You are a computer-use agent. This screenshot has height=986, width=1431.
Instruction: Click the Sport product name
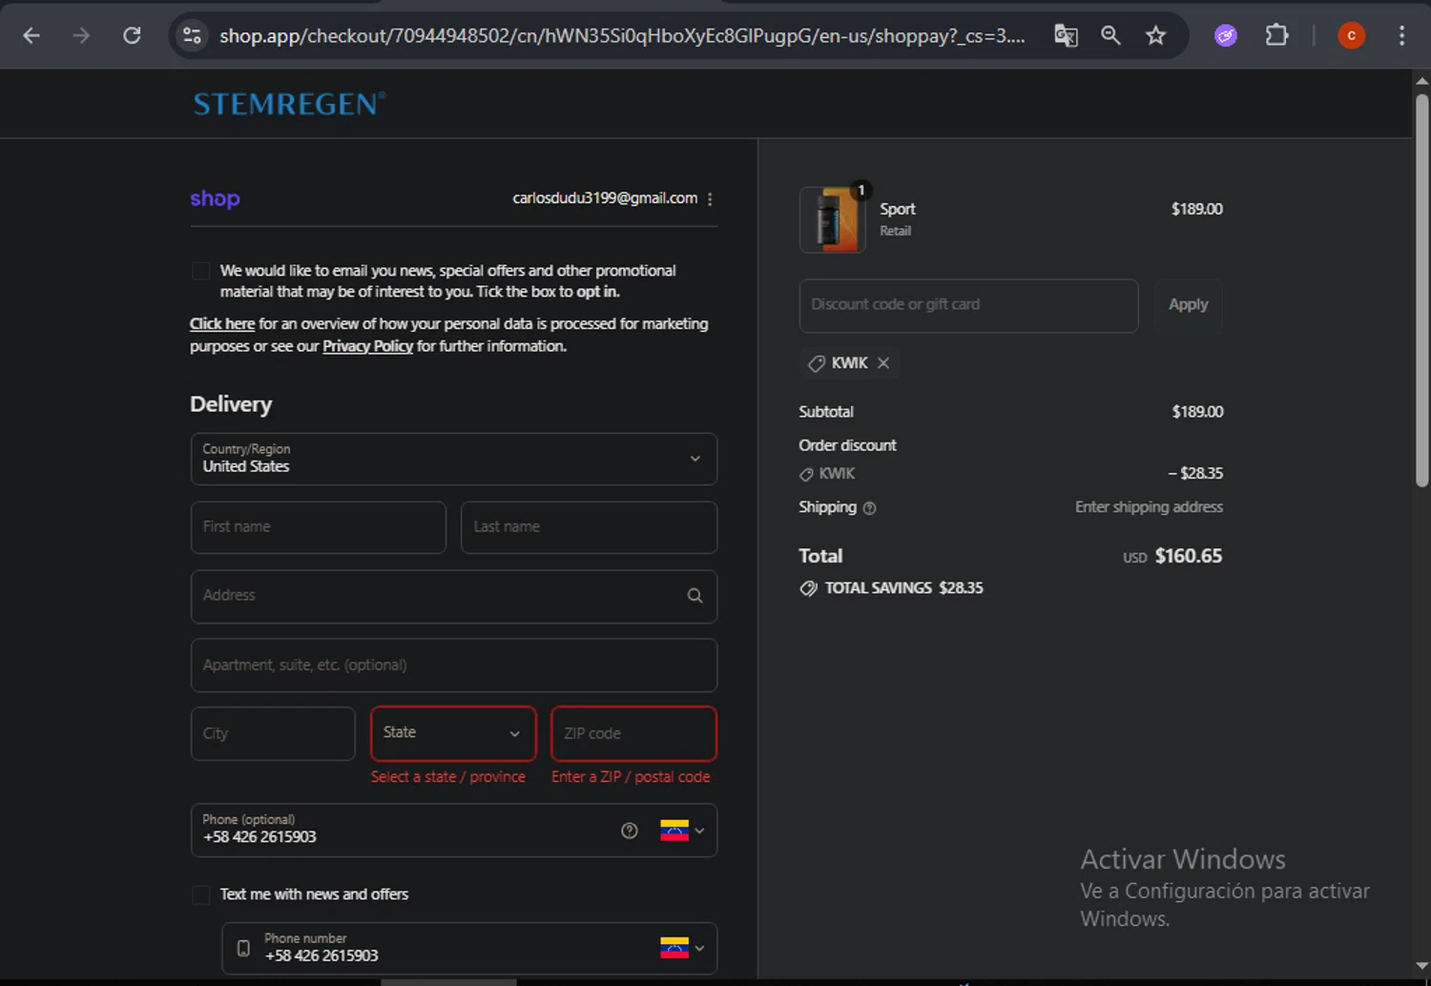[897, 209]
